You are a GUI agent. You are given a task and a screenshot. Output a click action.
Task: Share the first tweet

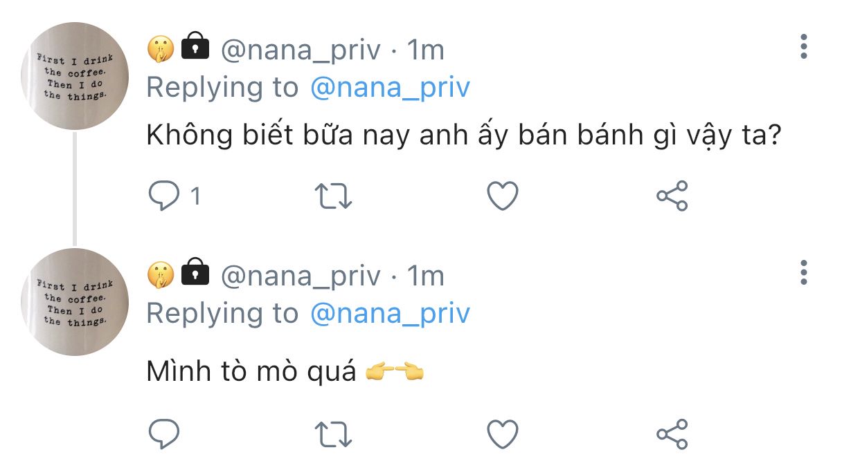(x=672, y=196)
